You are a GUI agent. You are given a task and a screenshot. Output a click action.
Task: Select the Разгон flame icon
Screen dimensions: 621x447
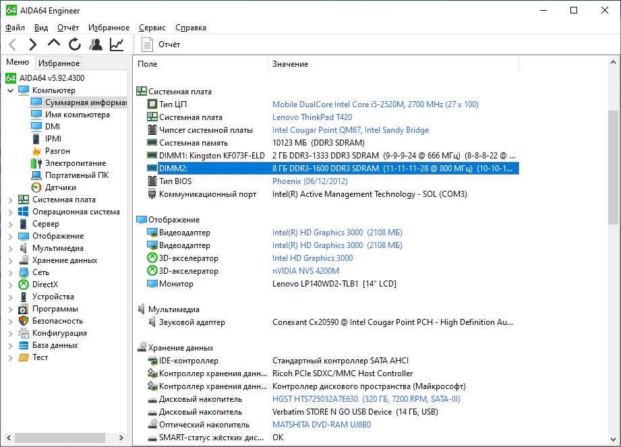pyautogui.click(x=36, y=151)
